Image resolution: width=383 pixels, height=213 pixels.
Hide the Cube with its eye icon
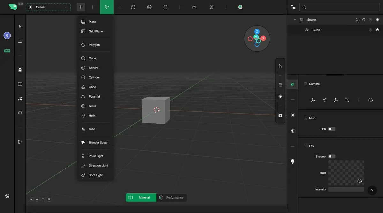pyautogui.click(x=377, y=30)
